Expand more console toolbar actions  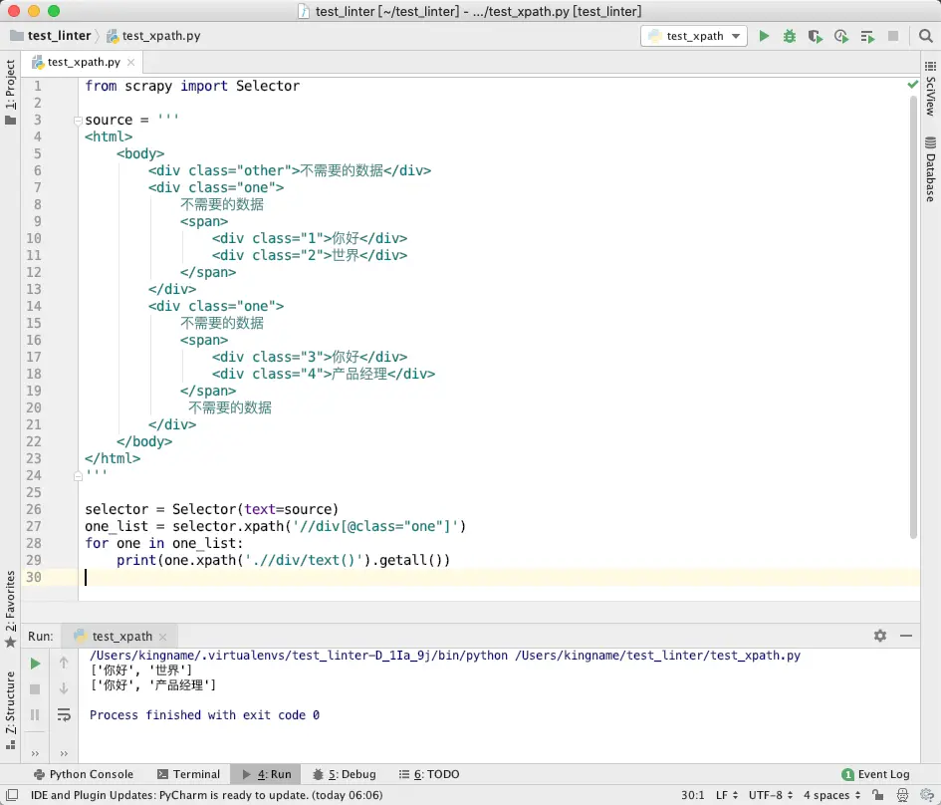click(64, 753)
